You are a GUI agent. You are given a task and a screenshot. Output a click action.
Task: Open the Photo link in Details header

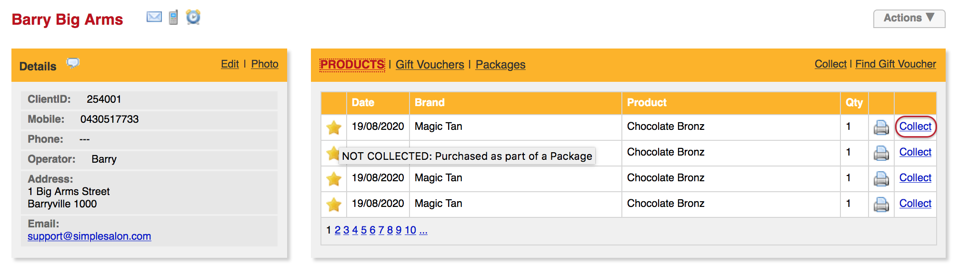click(x=265, y=64)
